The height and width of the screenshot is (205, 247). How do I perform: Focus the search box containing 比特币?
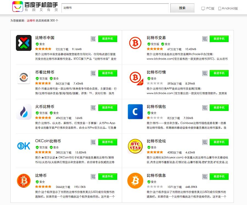tap(115, 8)
